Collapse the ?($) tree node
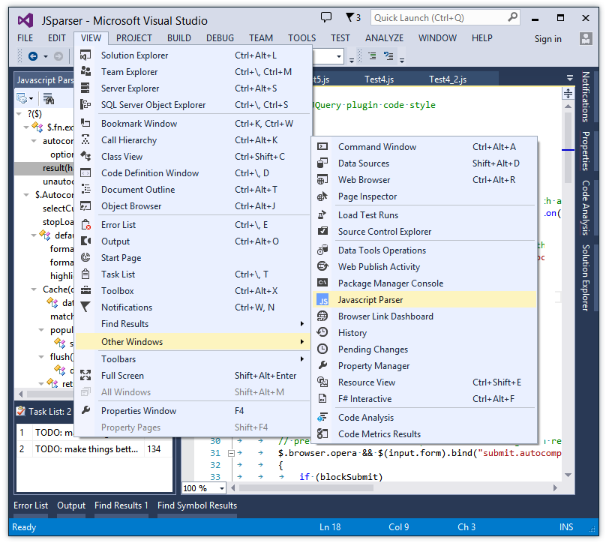Image resolution: width=609 pixels, height=543 pixels. (19, 114)
